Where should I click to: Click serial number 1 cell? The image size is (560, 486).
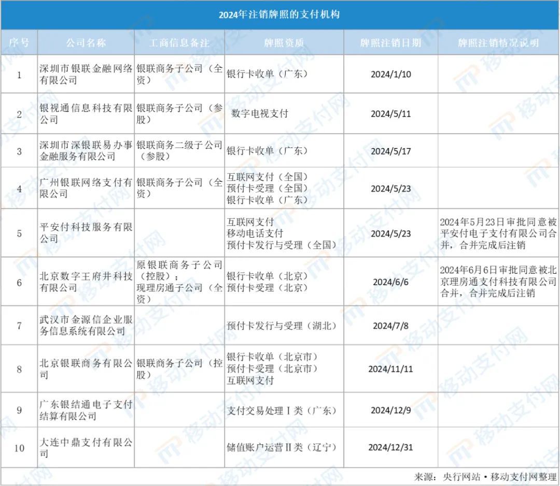19,75
